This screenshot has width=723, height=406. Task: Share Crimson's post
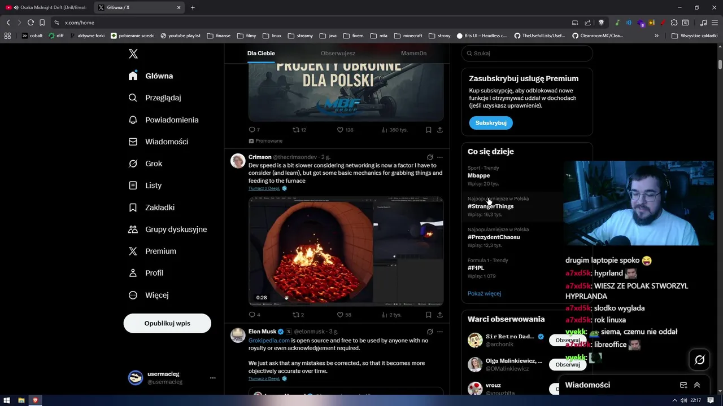coord(440,315)
